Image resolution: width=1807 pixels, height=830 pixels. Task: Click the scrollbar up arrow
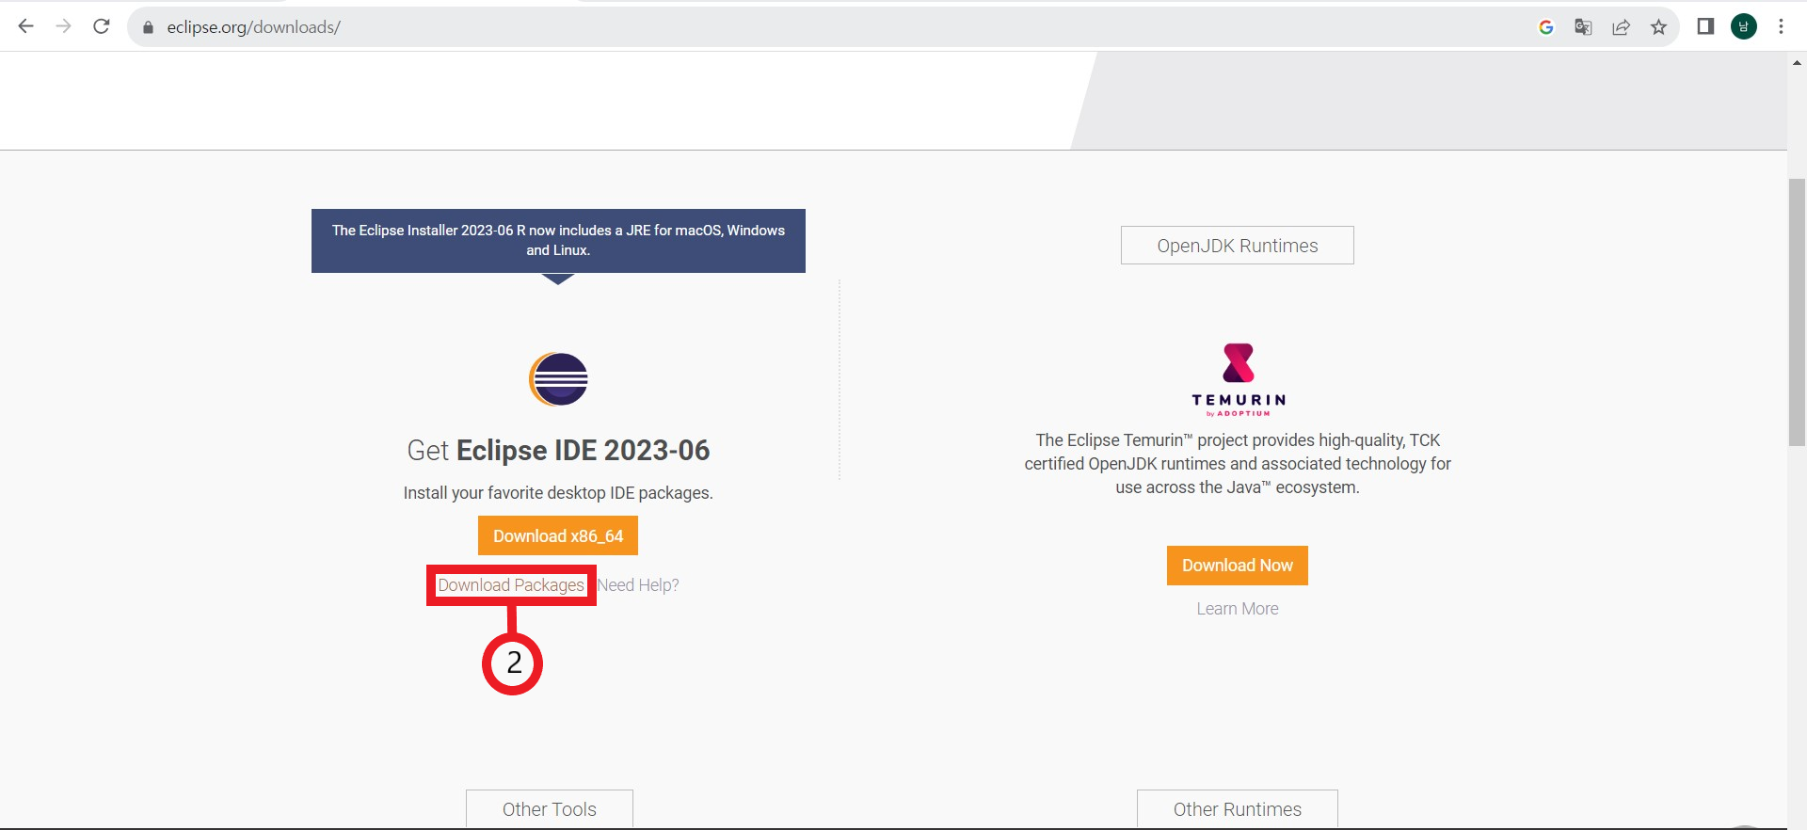1797,63
